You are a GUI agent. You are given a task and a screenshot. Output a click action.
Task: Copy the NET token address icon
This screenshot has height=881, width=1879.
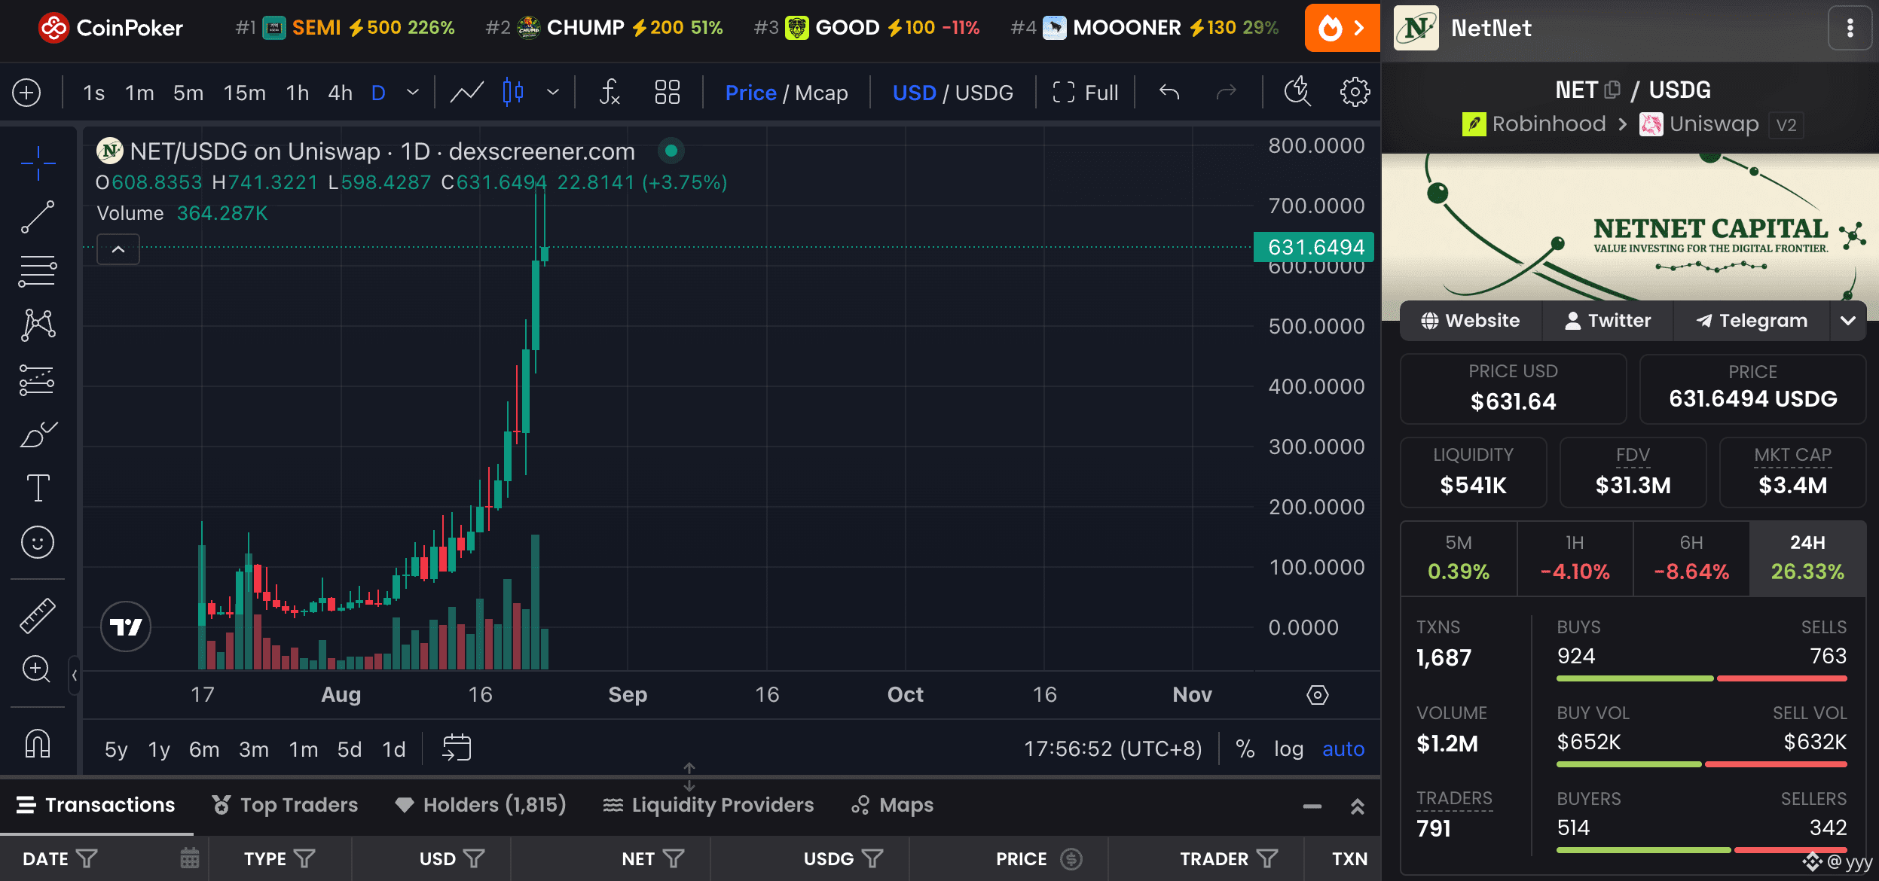coord(1612,90)
